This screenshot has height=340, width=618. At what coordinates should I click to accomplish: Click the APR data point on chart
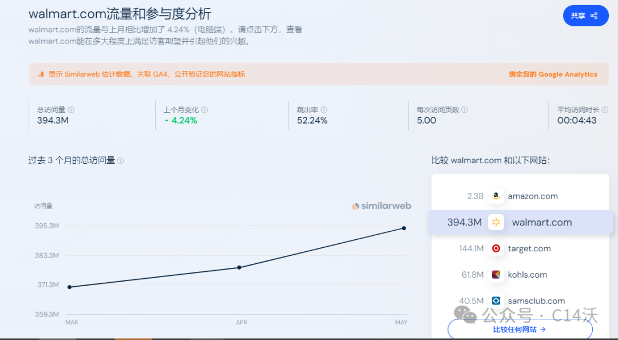239,267
